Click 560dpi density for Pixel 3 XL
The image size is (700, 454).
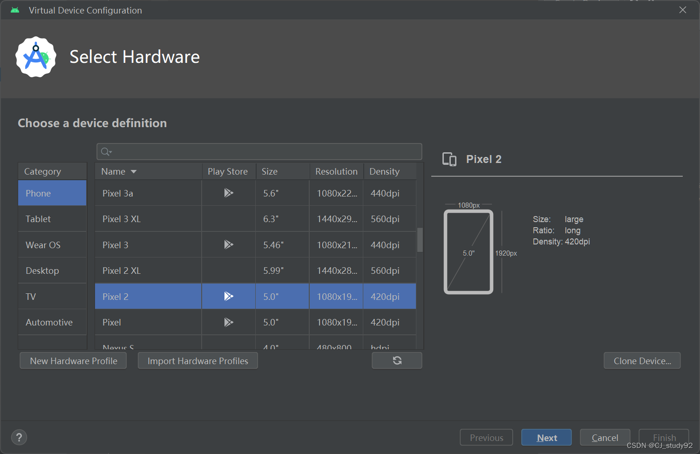coord(390,219)
